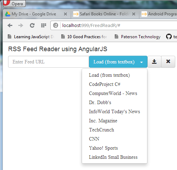The height and width of the screenshot is (170, 177).
Task: Switch to the My Drive - Google Drive tab
Action: pyautogui.click(x=37, y=14)
